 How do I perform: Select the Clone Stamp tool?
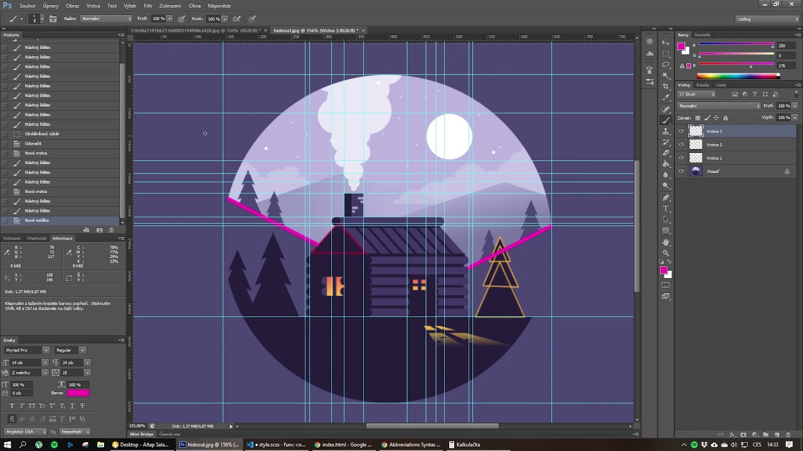pyautogui.click(x=666, y=132)
